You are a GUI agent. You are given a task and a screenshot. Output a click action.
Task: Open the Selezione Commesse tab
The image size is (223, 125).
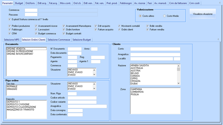pos(59,40)
